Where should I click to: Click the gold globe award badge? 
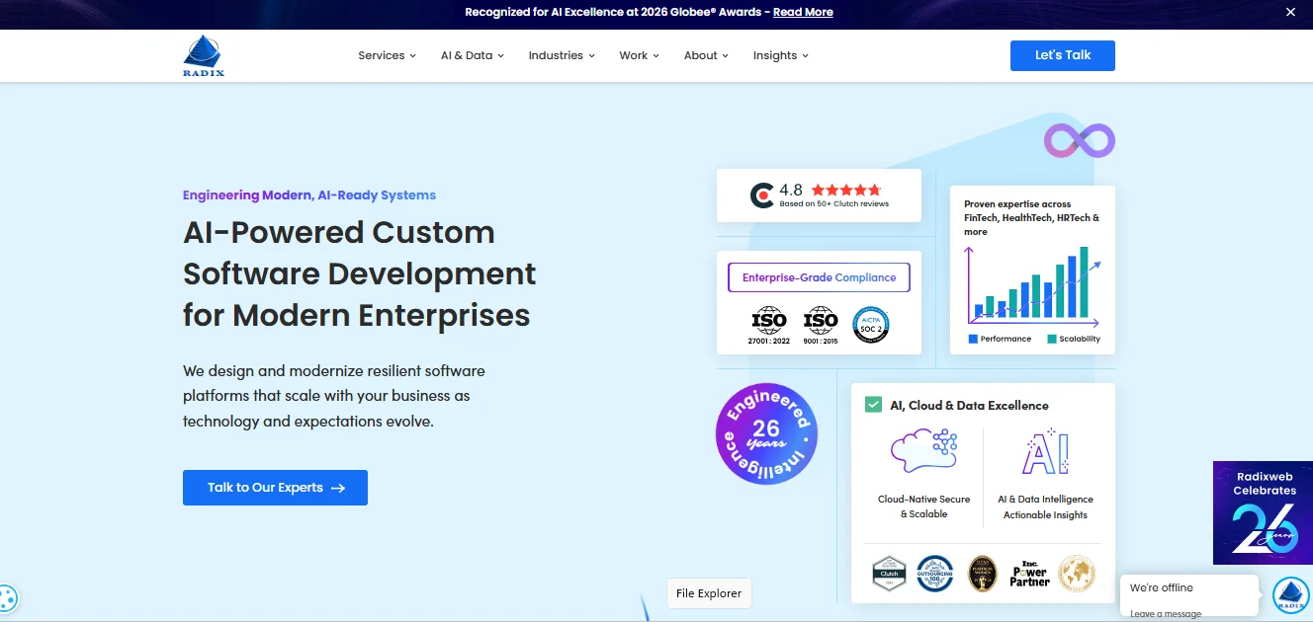[1076, 574]
